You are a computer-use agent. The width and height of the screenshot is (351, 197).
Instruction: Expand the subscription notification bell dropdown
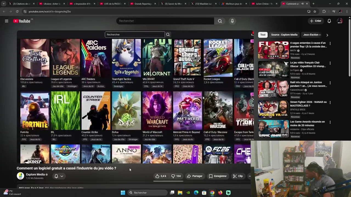(x=59, y=176)
